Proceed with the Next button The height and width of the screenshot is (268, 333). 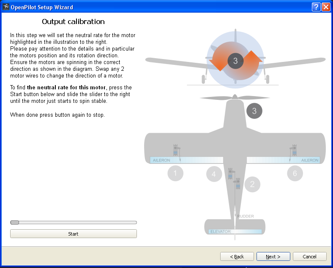[x=273, y=257]
